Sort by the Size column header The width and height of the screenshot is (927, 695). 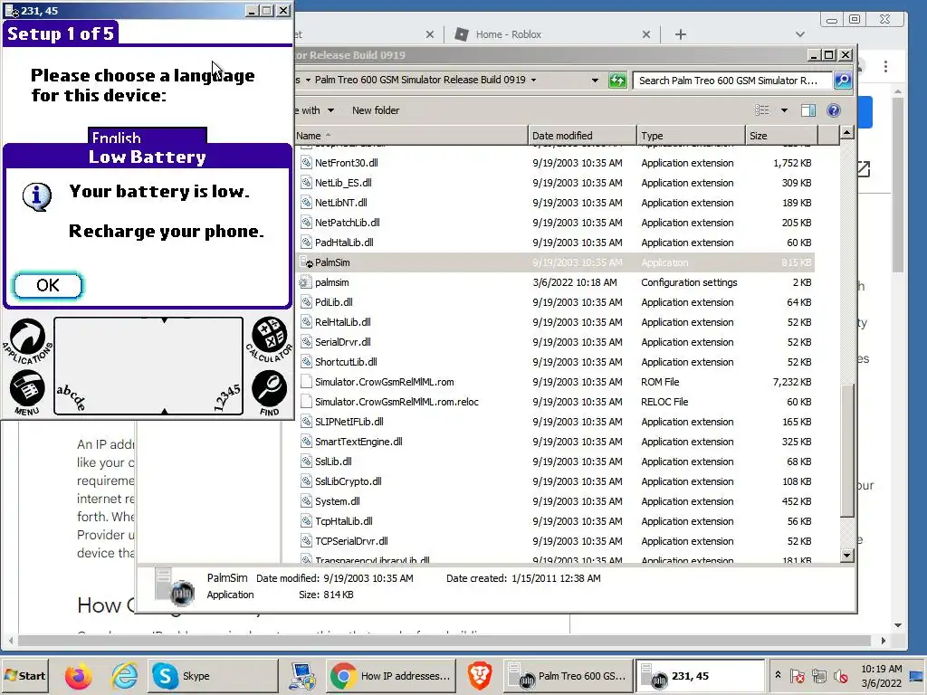tap(781, 136)
